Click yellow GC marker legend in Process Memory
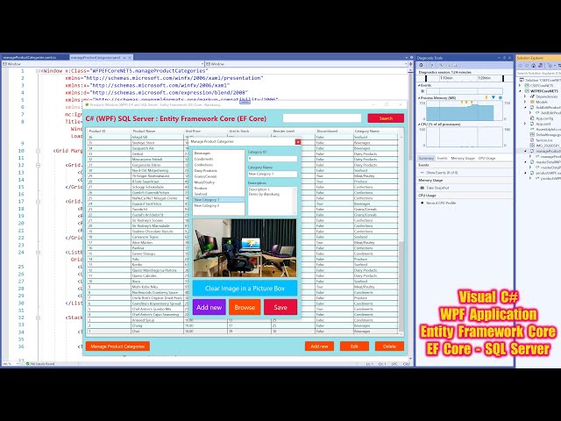561x421 pixels. pyautogui.click(x=486, y=97)
